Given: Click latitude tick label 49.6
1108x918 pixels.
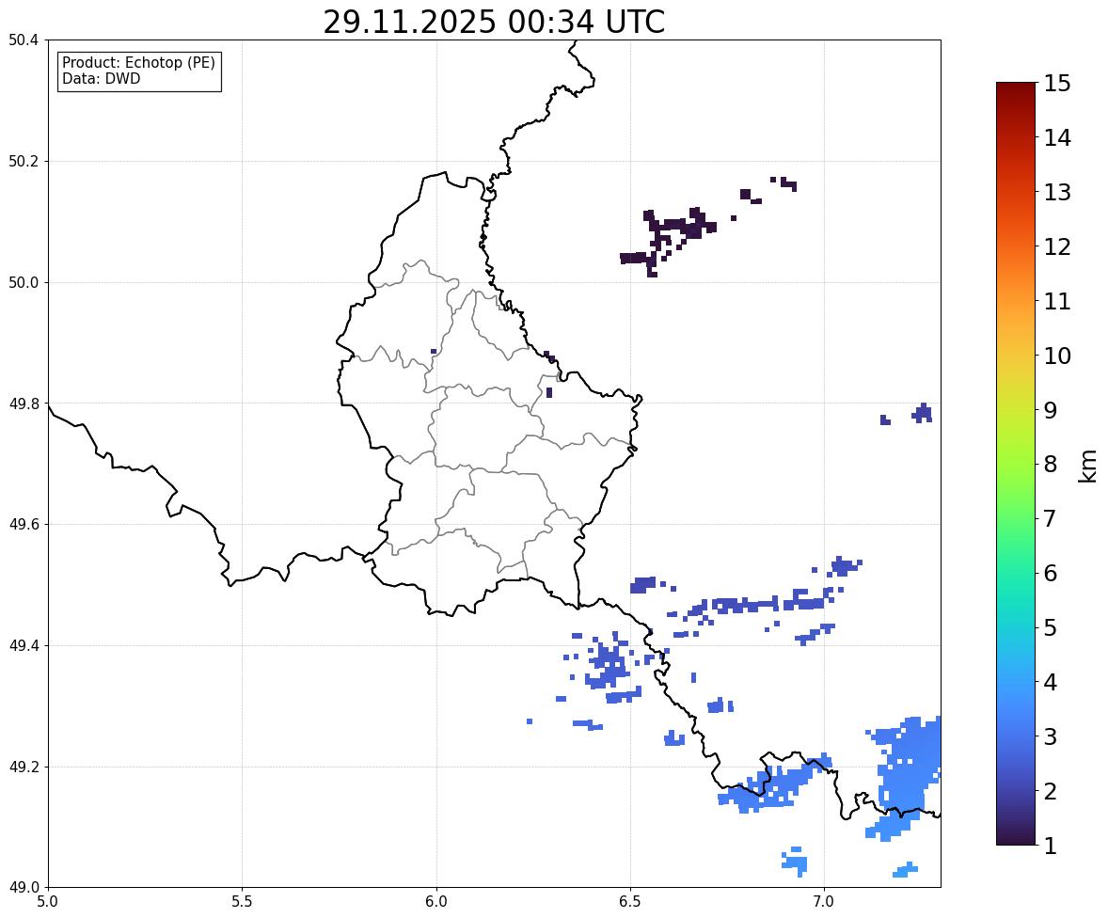Looking at the screenshot, I should [24, 524].
